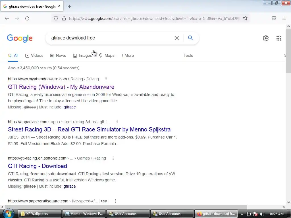Open Action Center flag icon
The width and height of the screenshot is (291, 218).
pyautogui.click(x=255, y=214)
